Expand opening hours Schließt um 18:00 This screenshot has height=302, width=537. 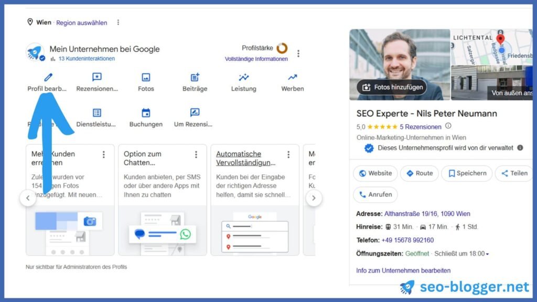click(461, 254)
